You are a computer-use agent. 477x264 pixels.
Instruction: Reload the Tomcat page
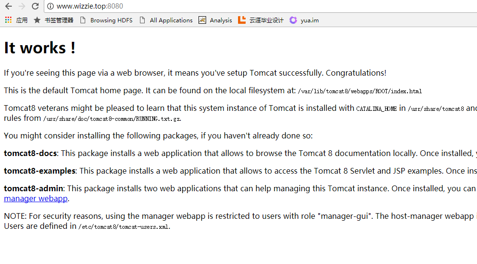(x=35, y=6)
